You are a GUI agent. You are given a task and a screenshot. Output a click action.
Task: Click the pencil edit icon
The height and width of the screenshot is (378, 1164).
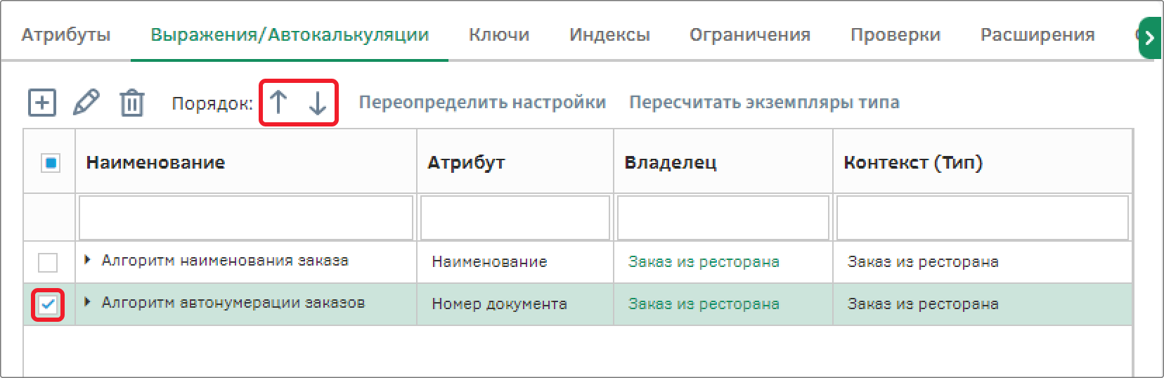pyautogui.click(x=86, y=103)
